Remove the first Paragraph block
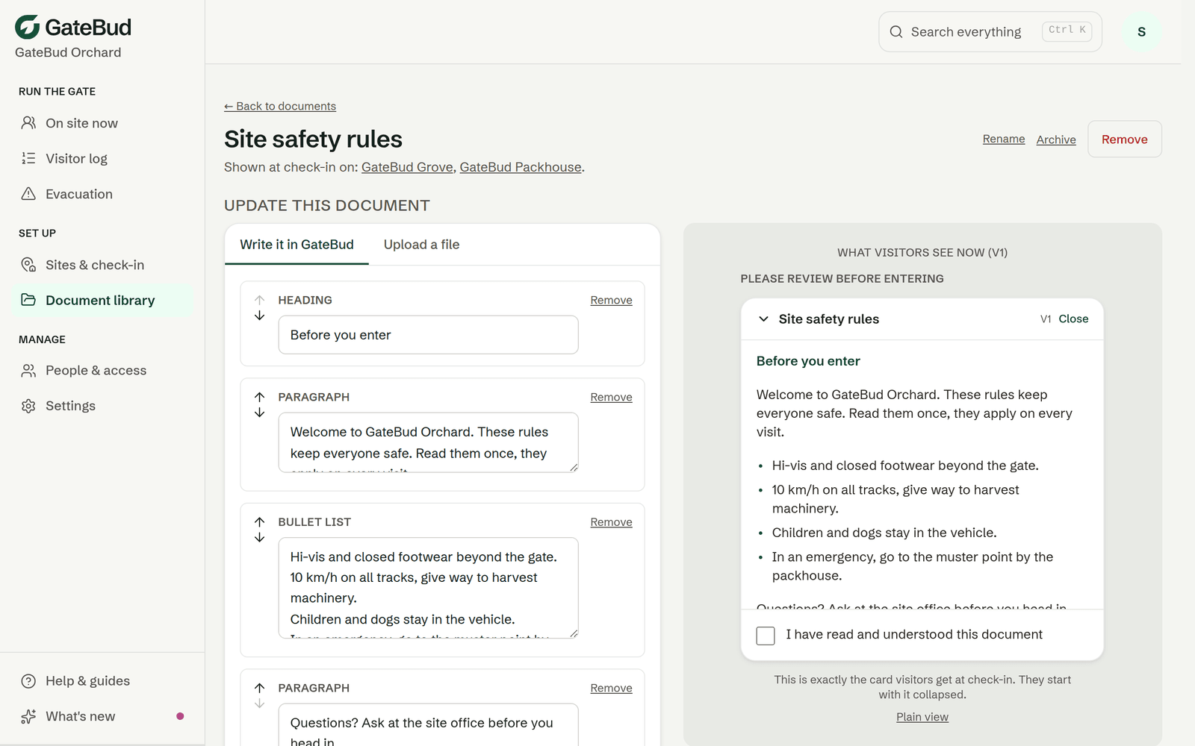The height and width of the screenshot is (746, 1195). tap(611, 397)
